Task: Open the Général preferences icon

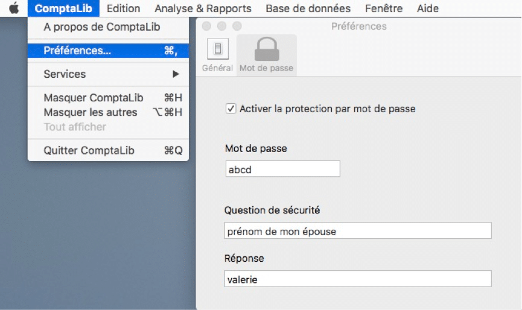Action: pos(218,49)
